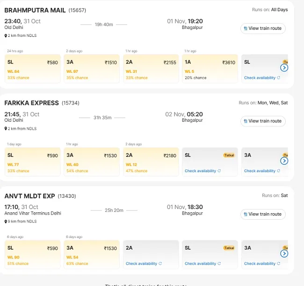Refresh Farkka Express Tatkal SL availability icon
The image size is (304, 286).
pos(219,171)
